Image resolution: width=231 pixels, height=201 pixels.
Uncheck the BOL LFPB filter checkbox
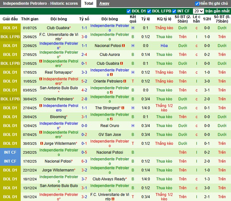click(149, 11)
